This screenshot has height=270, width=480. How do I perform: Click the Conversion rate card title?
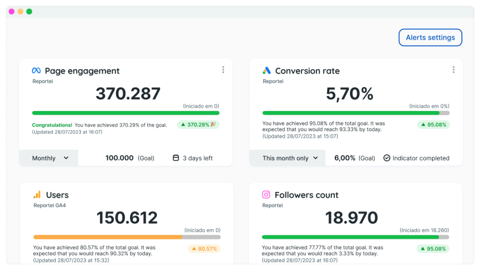pyautogui.click(x=307, y=71)
